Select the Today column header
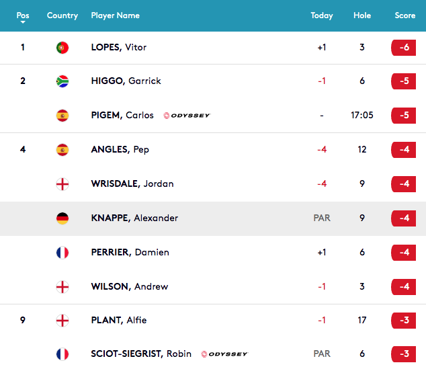 tap(322, 15)
